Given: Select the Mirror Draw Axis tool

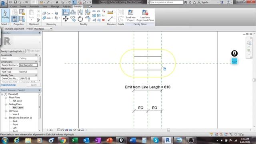Looking at the screenshot, I should [x=88, y=12].
